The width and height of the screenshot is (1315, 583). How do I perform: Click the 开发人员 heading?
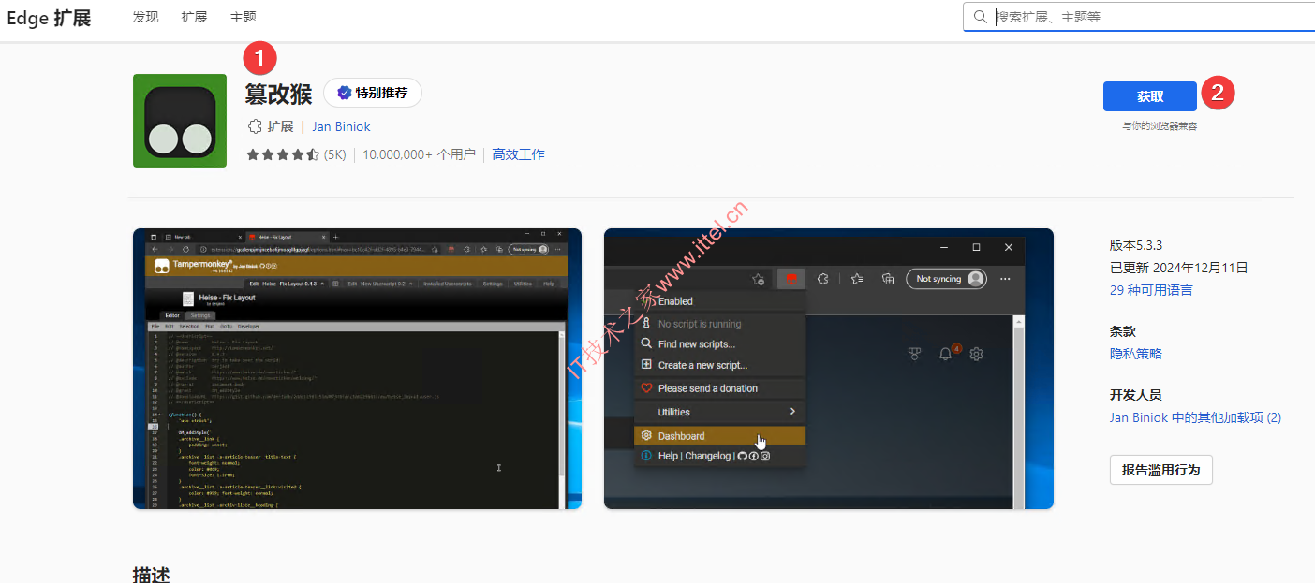[x=1136, y=395]
